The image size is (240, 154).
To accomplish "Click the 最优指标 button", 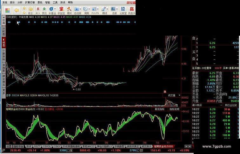I will click(160, 109).
